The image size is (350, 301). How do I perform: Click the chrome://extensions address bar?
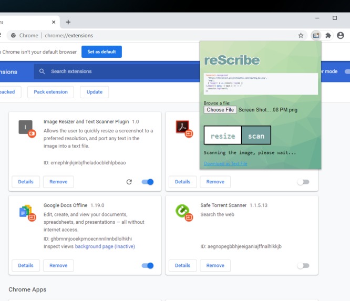156,36
